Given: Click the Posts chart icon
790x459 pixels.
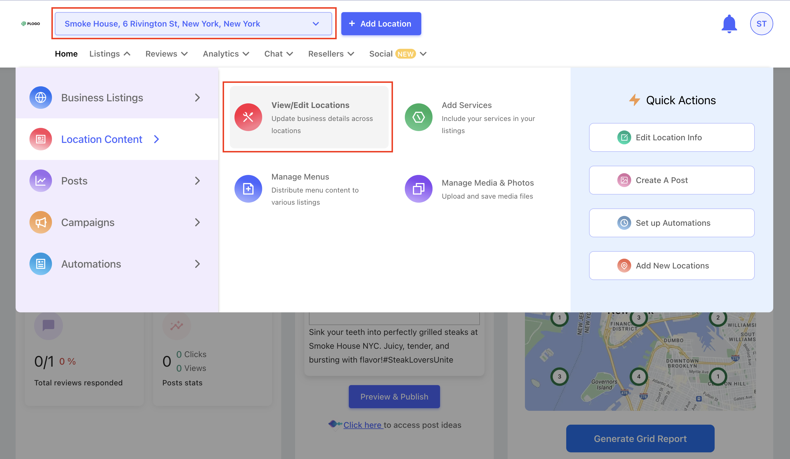Looking at the screenshot, I should click(41, 181).
